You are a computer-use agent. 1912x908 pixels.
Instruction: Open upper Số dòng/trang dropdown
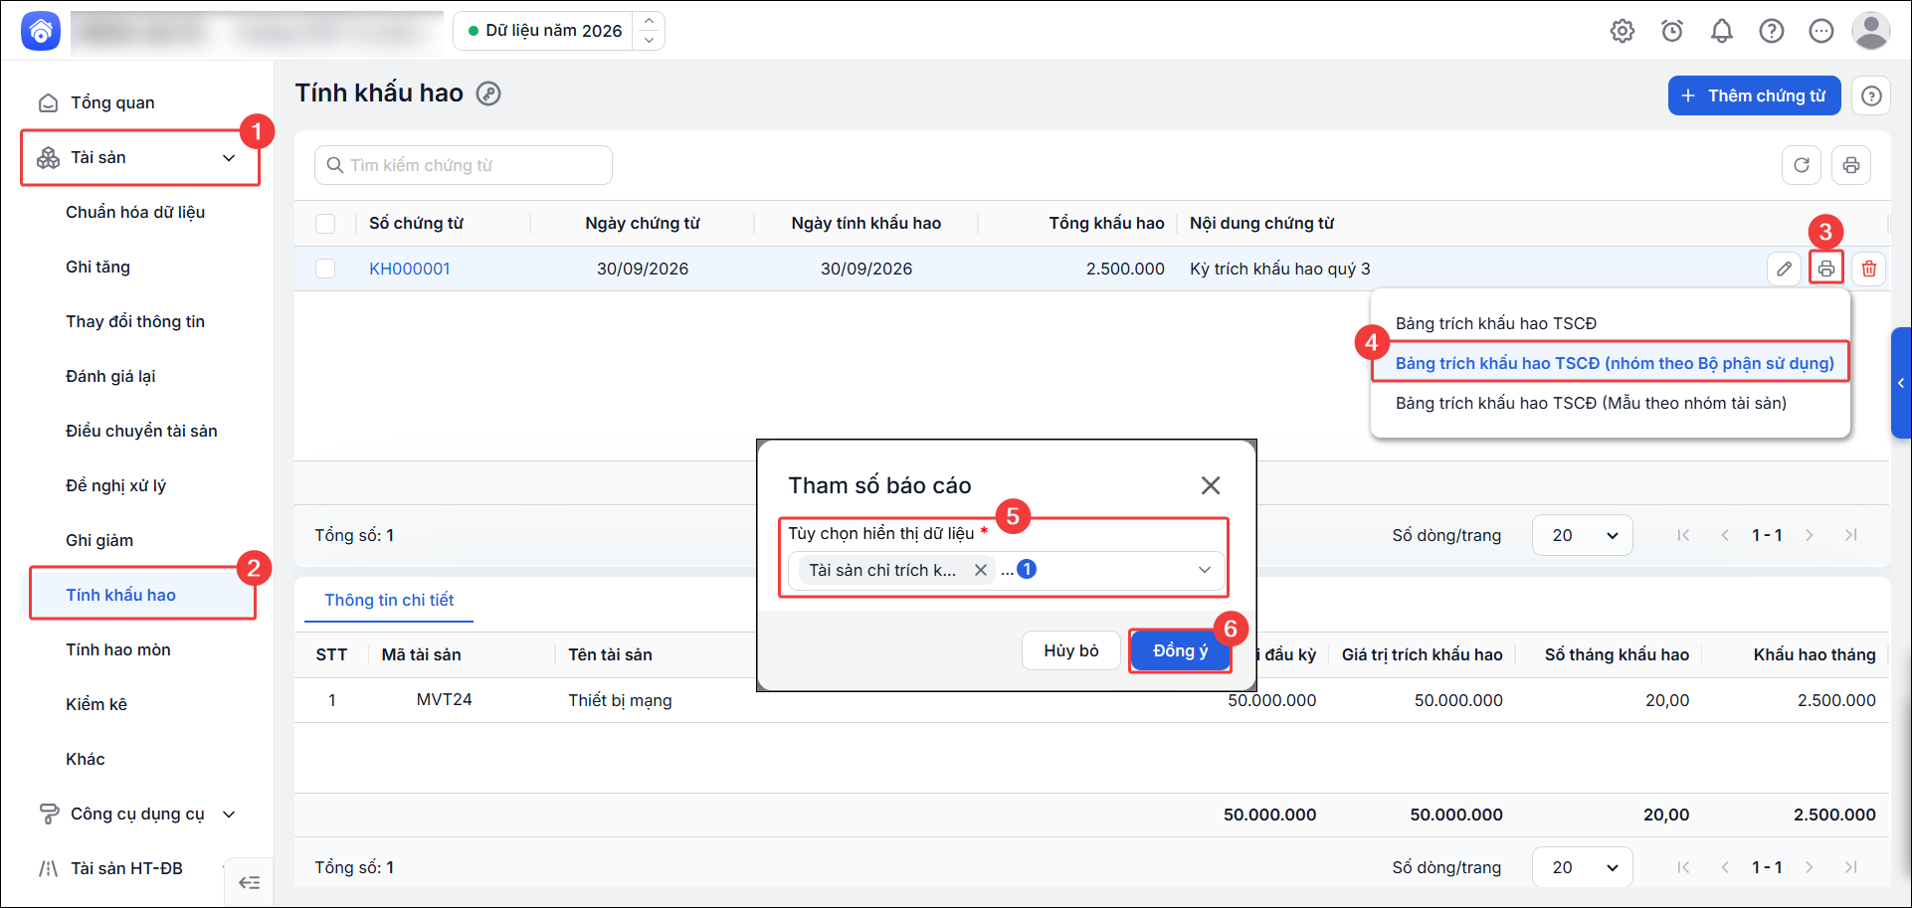click(1582, 535)
